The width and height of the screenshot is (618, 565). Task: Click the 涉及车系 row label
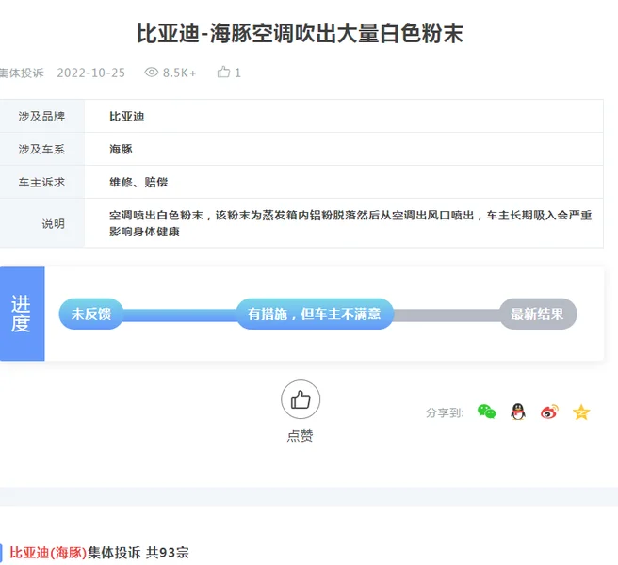pos(41,150)
